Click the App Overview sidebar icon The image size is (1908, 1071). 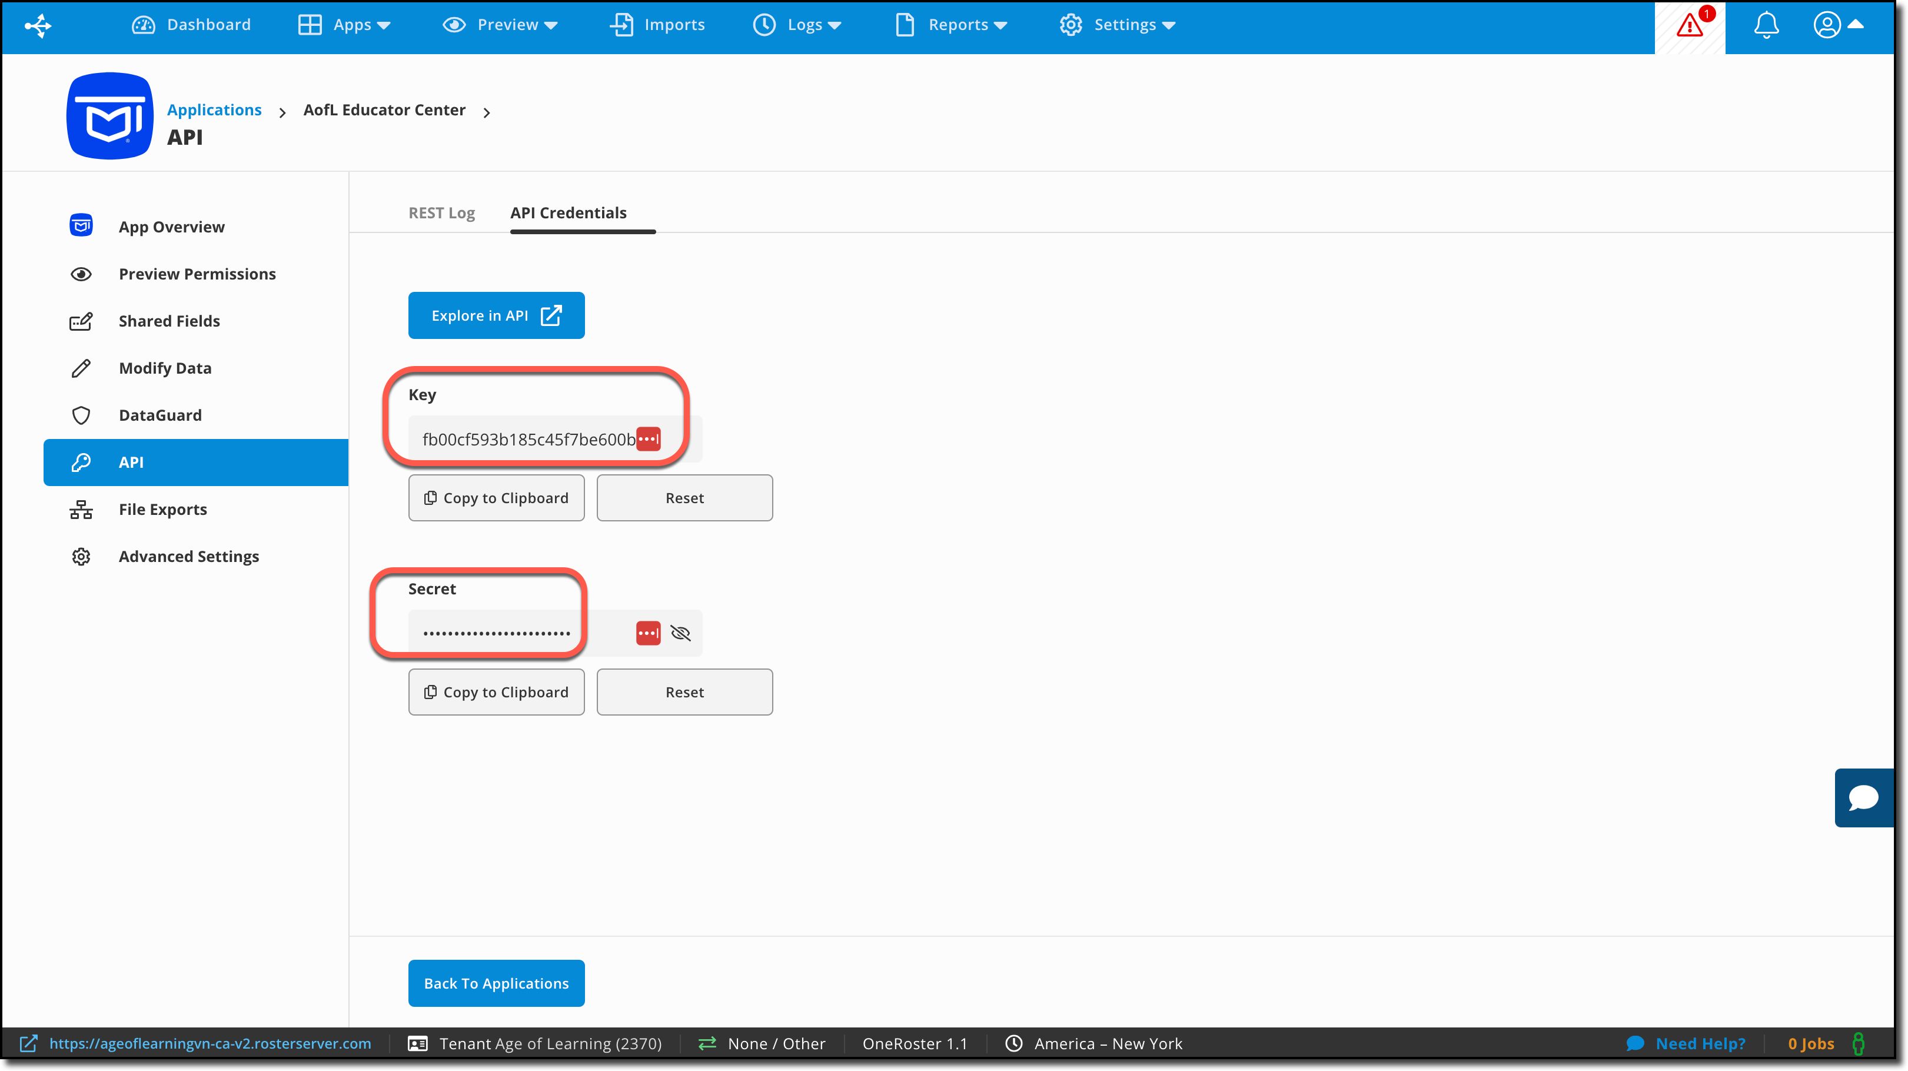coord(81,226)
